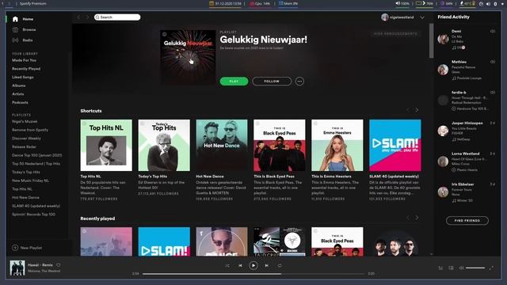The width and height of the screenshot is (507, 285).
Task: Open the Today's Top Hits shortcut cover
Action: pos(164,146)
